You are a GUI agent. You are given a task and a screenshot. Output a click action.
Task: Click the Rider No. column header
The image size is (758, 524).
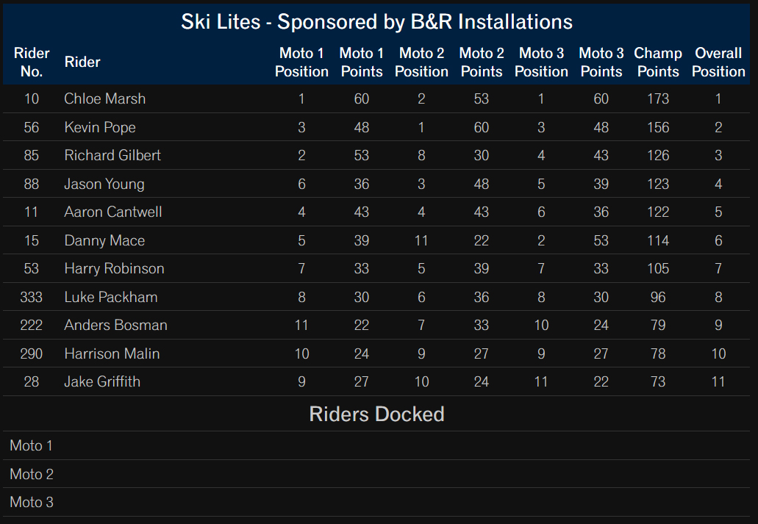pyautogui.click(x=32, y=62)
